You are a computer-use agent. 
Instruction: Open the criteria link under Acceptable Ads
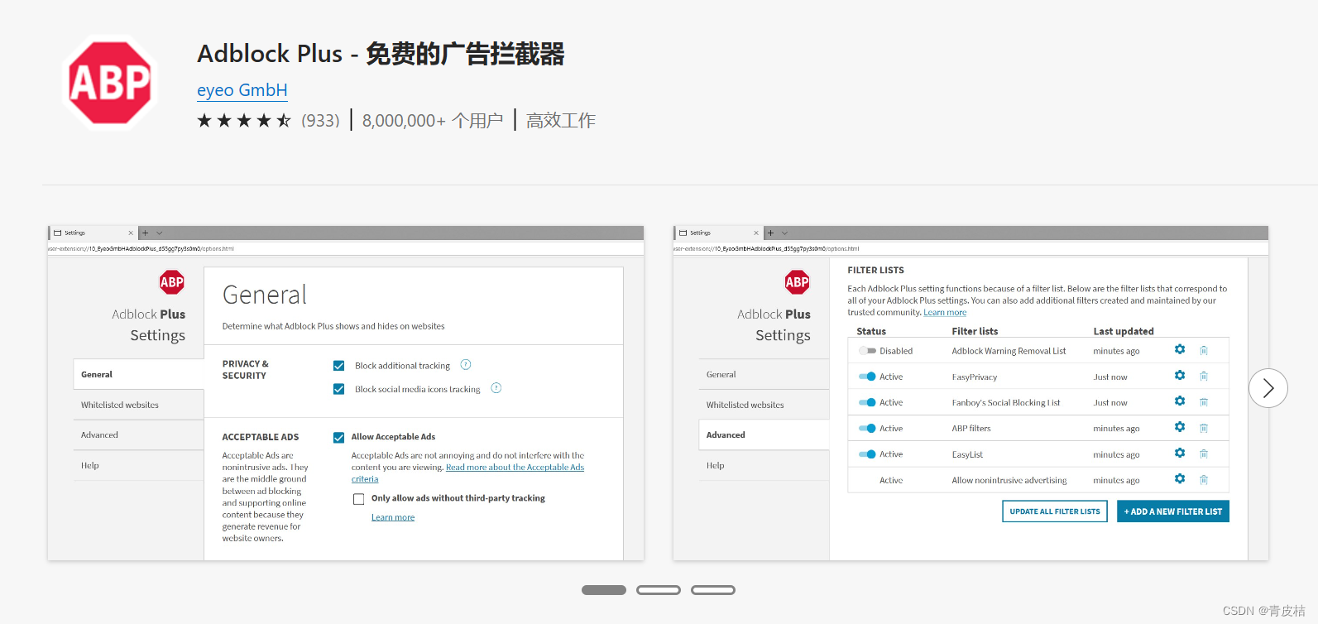click(365, 479)
